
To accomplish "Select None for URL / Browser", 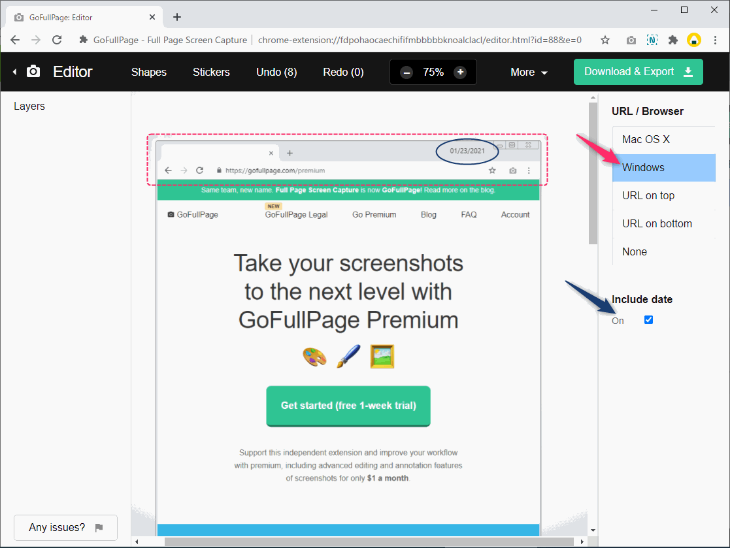I will (x=664, y=251).
